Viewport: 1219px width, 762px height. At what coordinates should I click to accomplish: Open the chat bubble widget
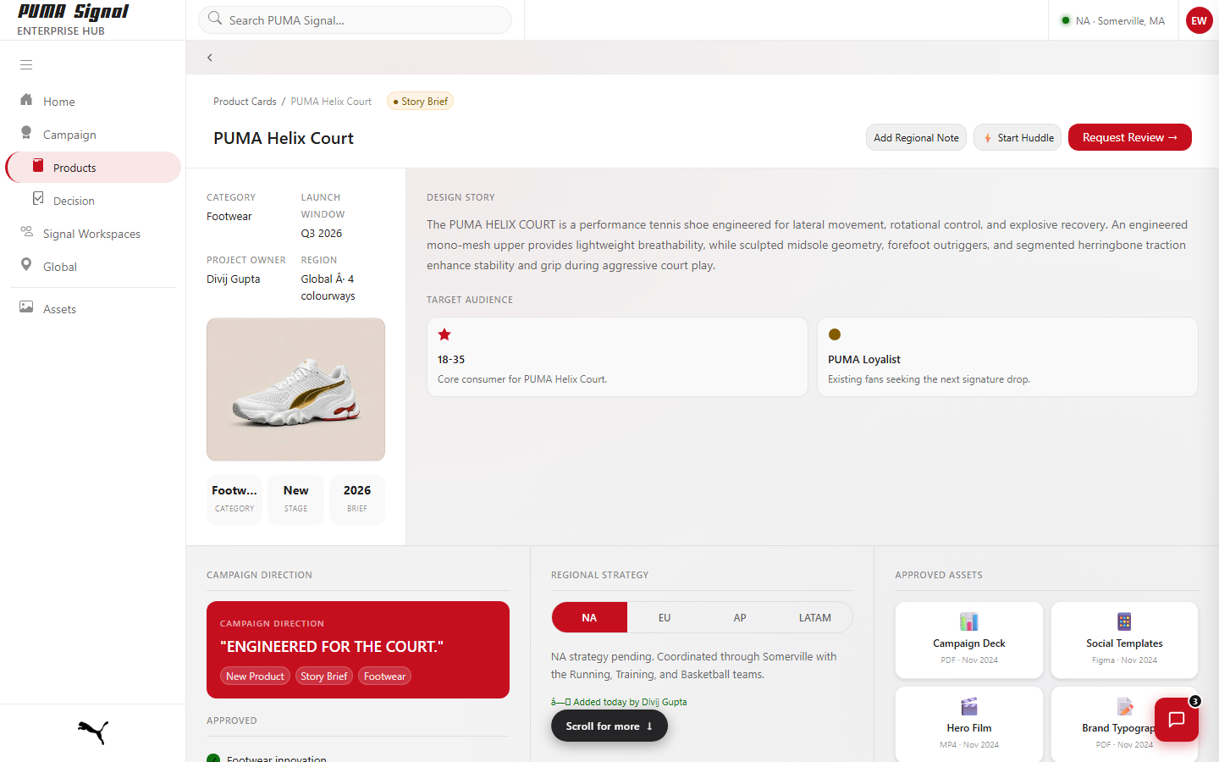coord(1177,720)
